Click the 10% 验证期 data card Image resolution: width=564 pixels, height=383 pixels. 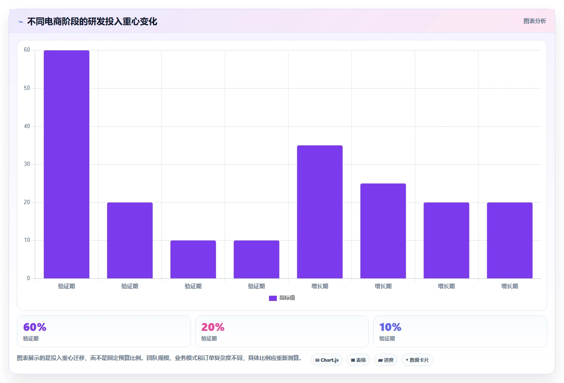(x=460, y=331)
